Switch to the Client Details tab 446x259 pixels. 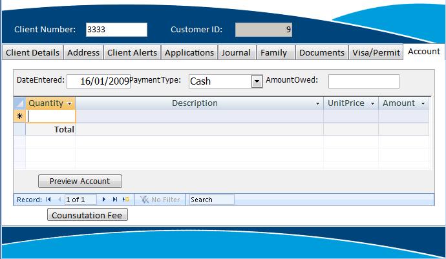[x=33, y=52]
